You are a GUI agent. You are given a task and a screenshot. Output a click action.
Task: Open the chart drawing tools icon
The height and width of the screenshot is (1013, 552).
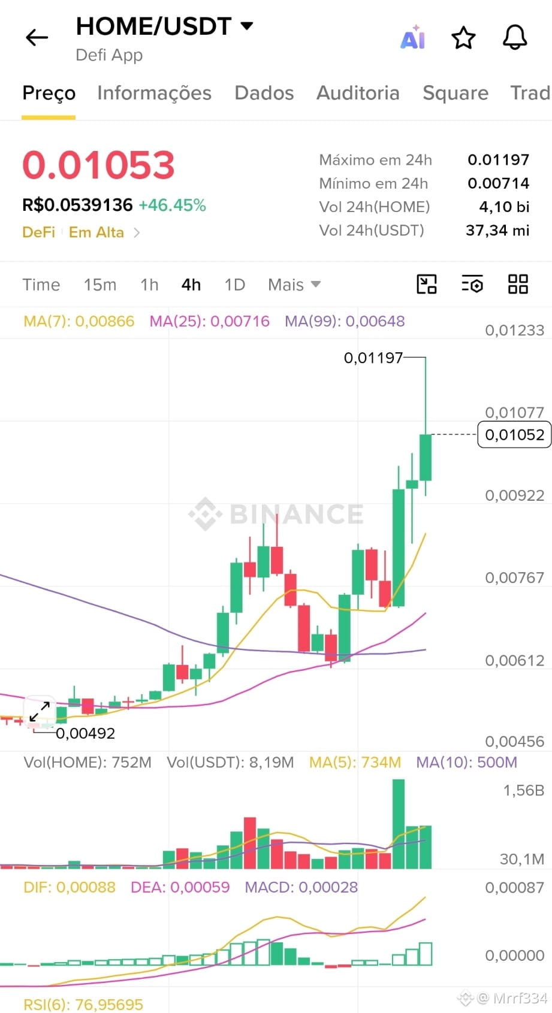[427, 284]
